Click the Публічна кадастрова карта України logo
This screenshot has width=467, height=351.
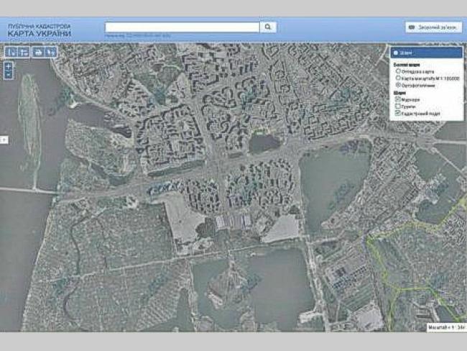(40, 30)
